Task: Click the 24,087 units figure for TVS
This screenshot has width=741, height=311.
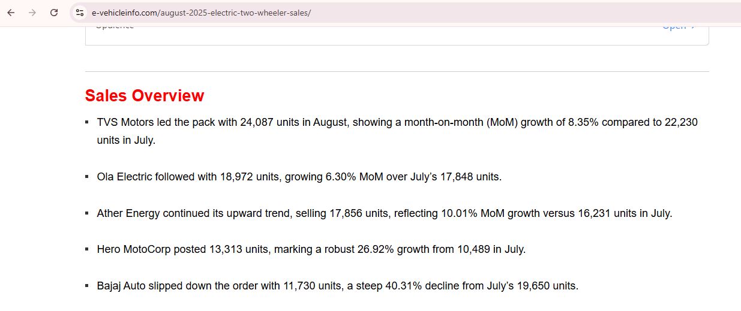Action: pos(257,123)
